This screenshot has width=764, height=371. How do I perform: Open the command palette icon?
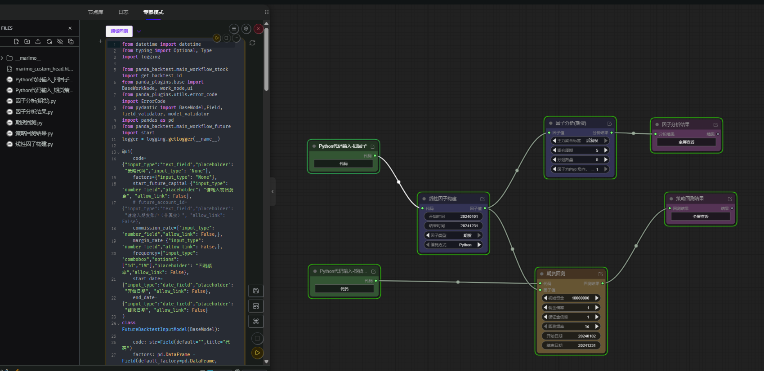pos(256,321)
